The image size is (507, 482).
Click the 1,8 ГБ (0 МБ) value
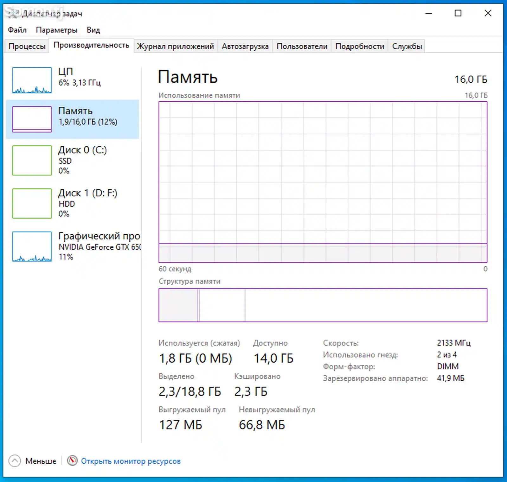[196, 358]
